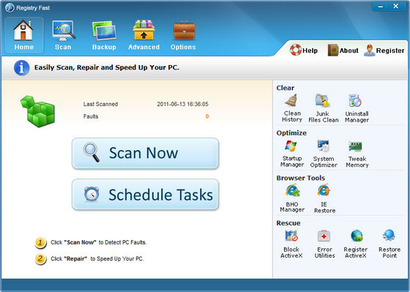Click the Scan Now button

(146, 153)
